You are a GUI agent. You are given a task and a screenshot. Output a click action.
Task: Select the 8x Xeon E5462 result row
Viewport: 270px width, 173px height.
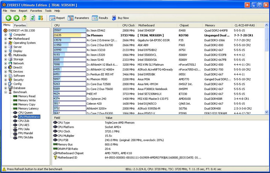pyautogui.click(x=158, y=30)
